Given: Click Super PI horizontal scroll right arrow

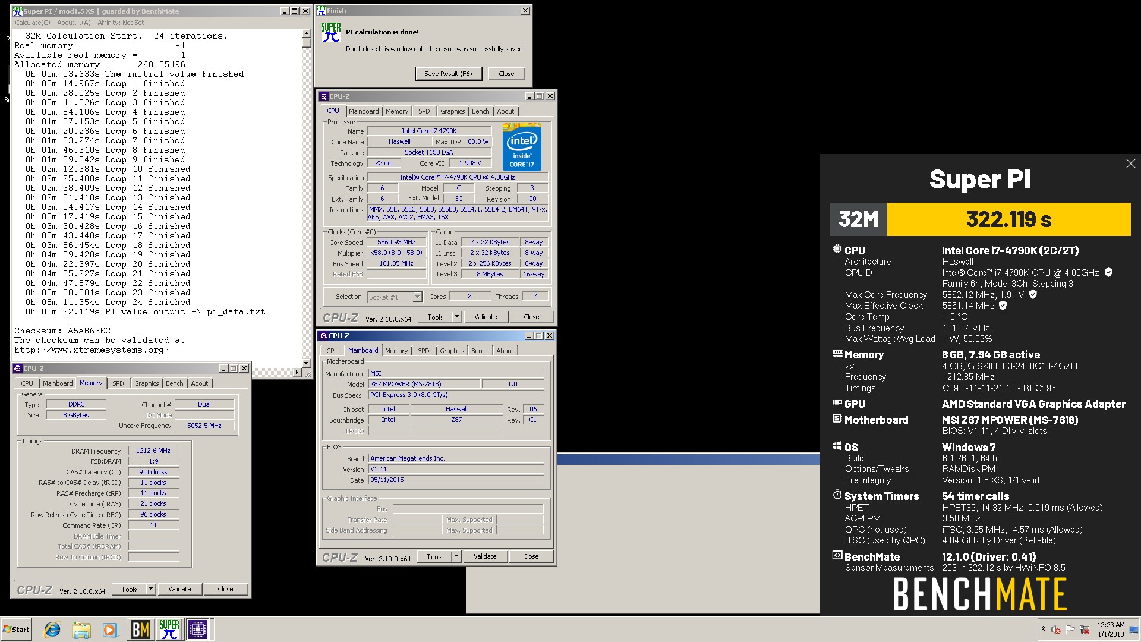Looking at the screenshot, I should [297, 373].
